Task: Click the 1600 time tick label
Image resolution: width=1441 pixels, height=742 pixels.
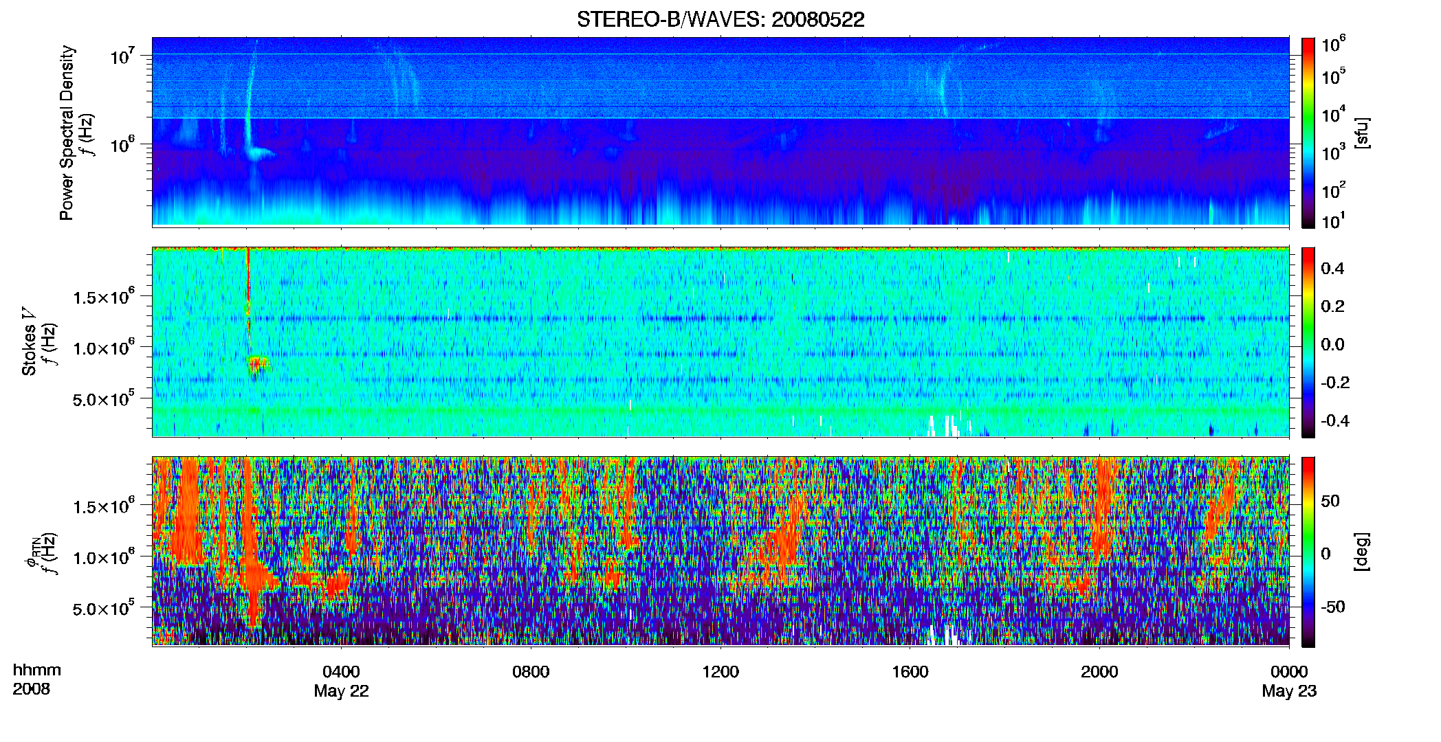Action: tap(910, 672)
